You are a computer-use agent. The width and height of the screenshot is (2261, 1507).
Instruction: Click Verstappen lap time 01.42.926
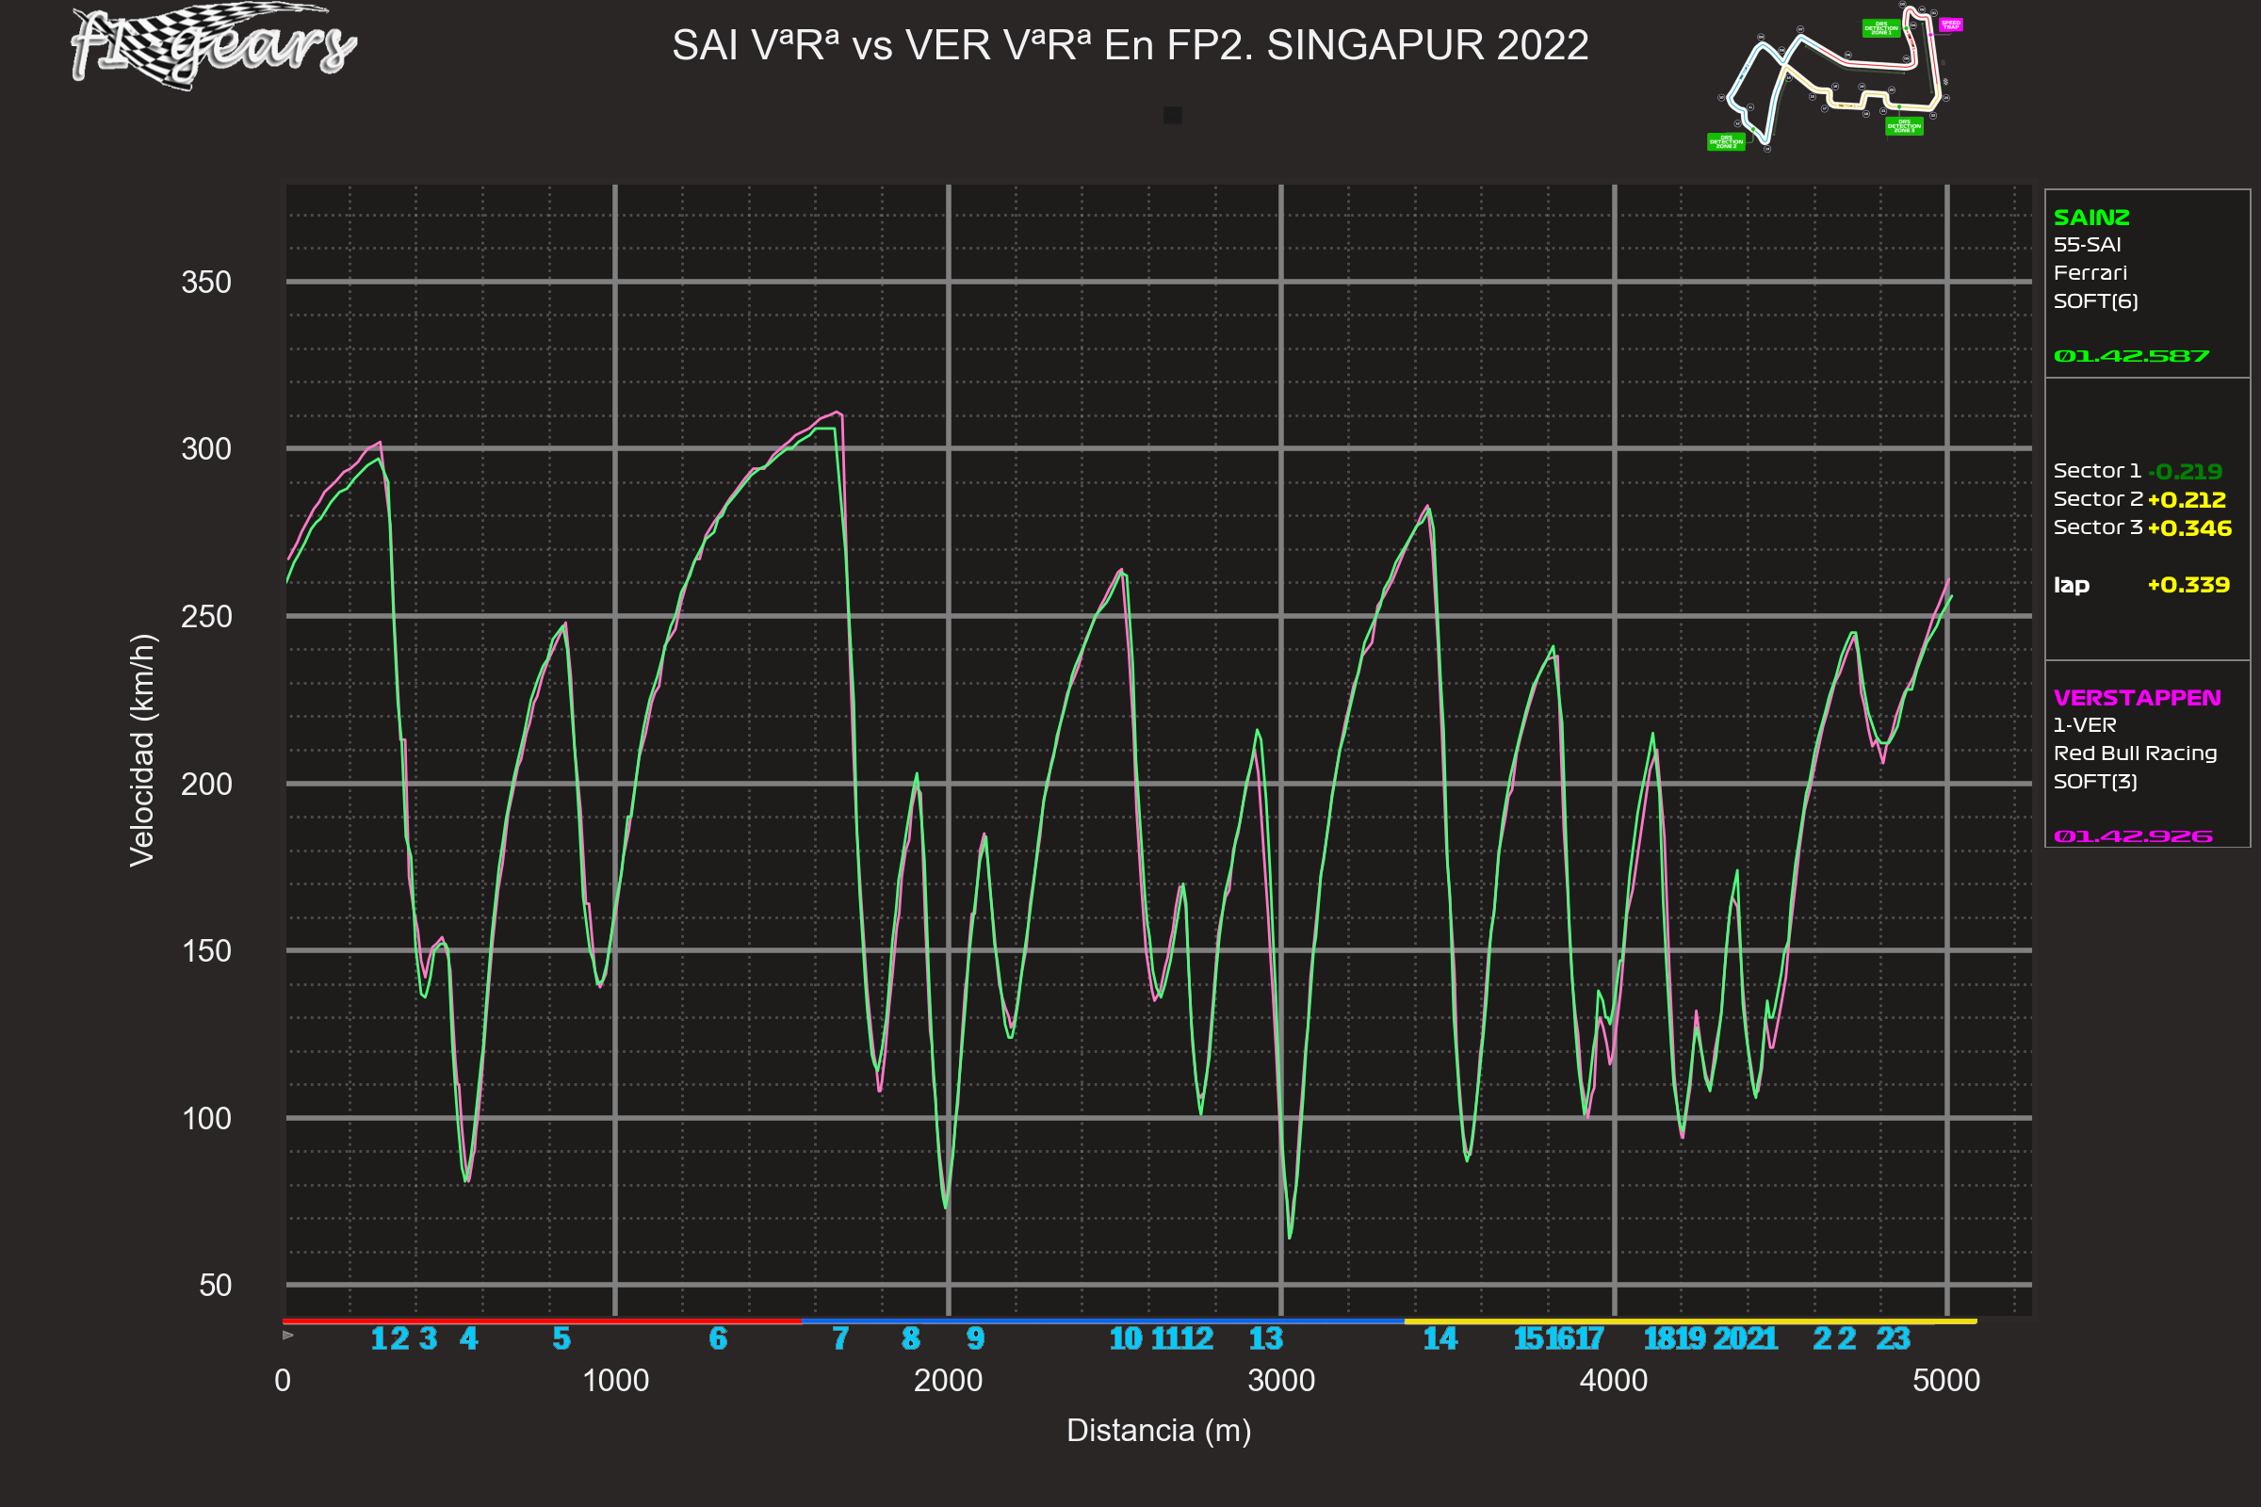[2132, 836]
